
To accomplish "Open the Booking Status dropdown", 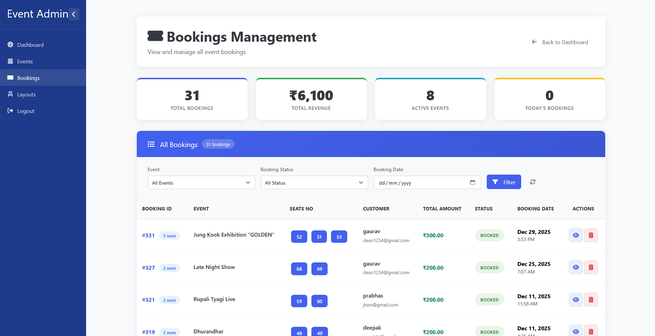I will (x=314, y=182).
